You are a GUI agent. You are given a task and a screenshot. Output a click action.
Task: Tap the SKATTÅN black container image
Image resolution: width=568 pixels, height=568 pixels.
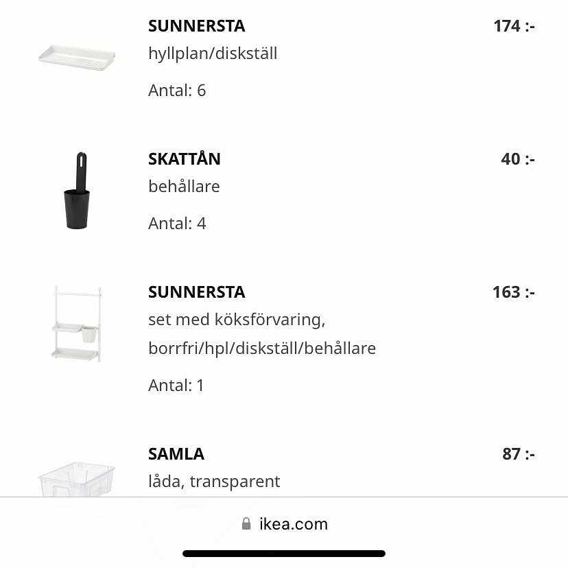click(76, 191)
